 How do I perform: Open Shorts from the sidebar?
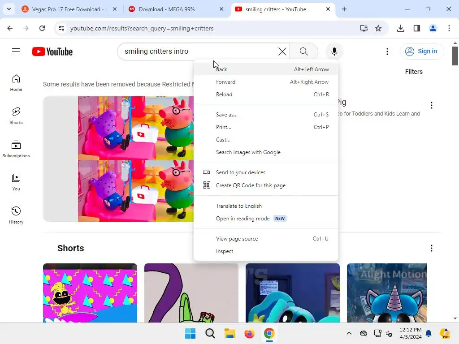pyautogui.click(x=16, y=116)
